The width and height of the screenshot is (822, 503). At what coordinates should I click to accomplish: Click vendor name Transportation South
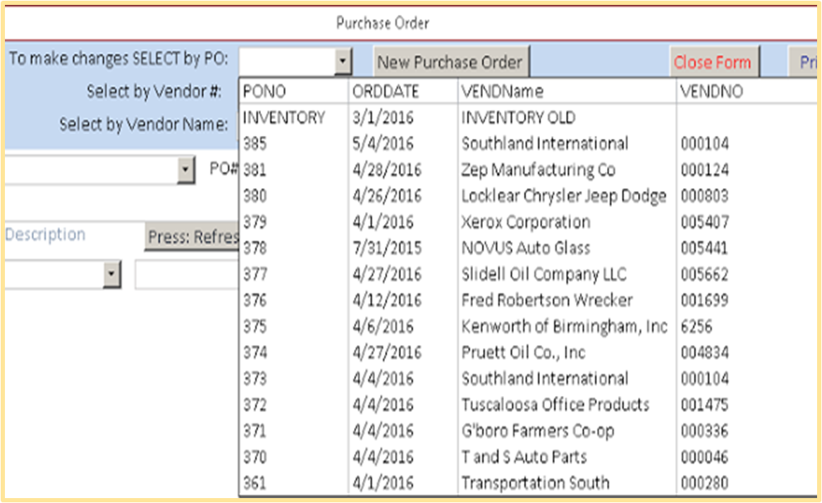pos(535,483)
